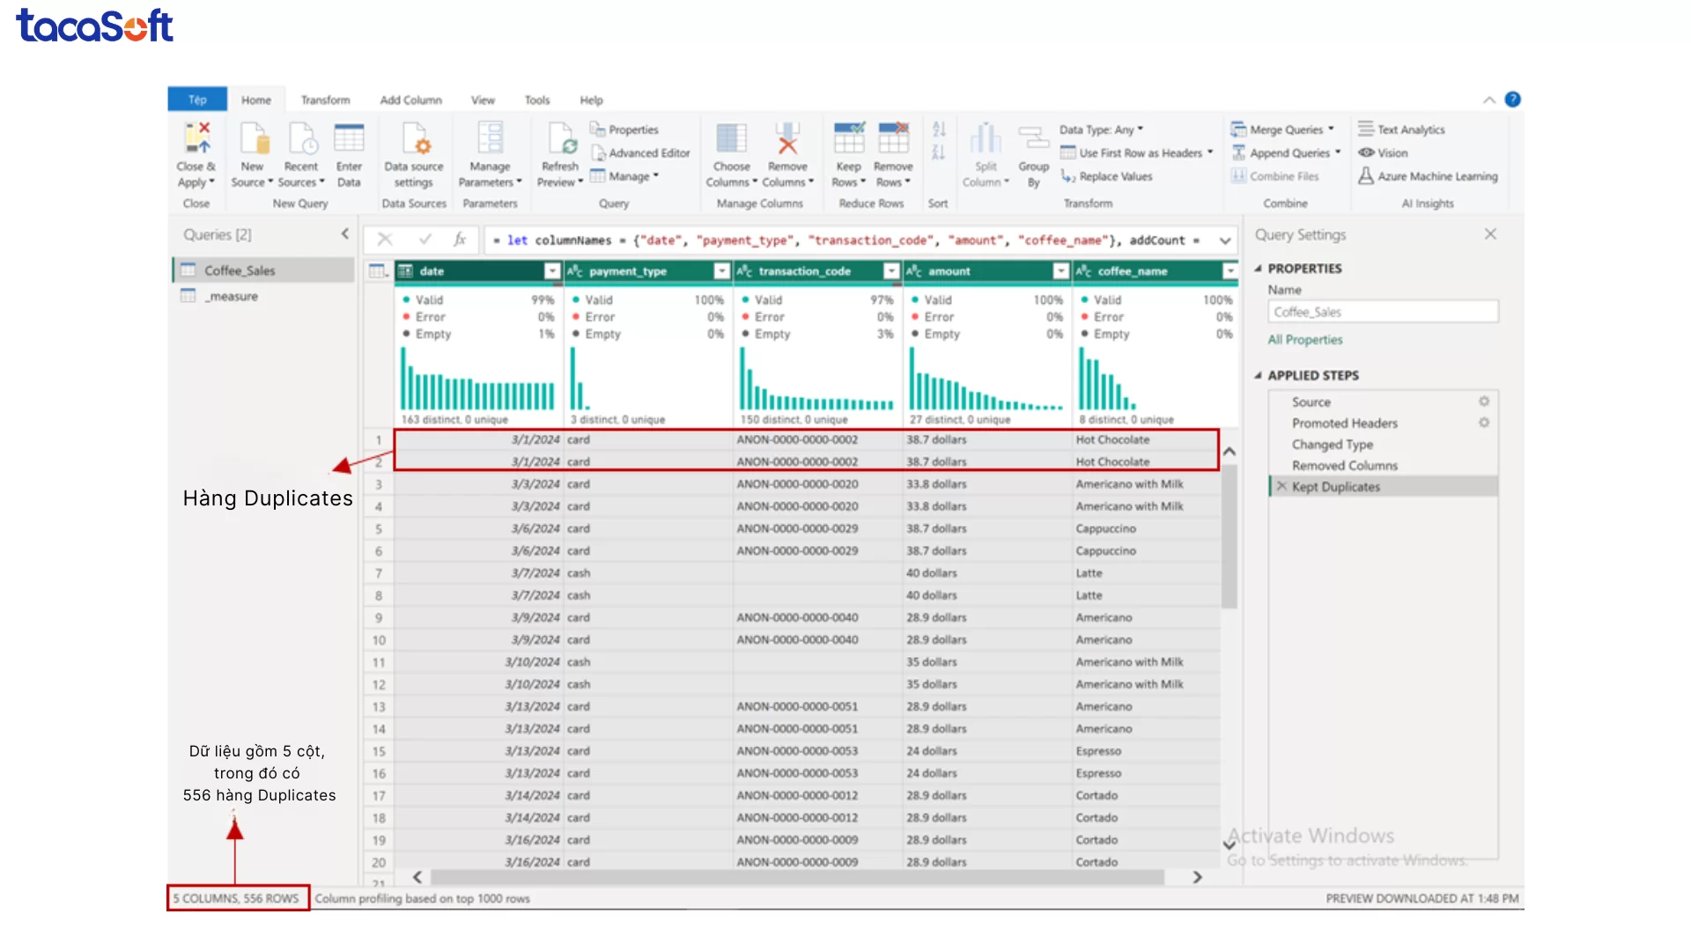1691x951 pixels.
Task: Confirm the formula with the checkmark
Action: pyautogui.click(x=425, y=239)
